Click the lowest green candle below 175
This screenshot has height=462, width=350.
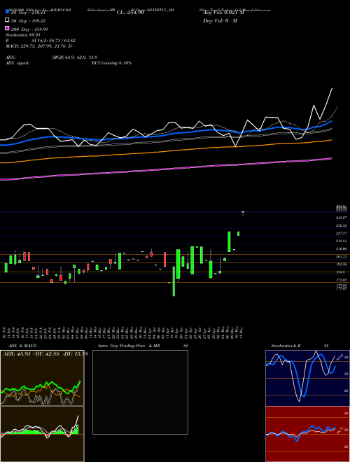pos(174,281)
